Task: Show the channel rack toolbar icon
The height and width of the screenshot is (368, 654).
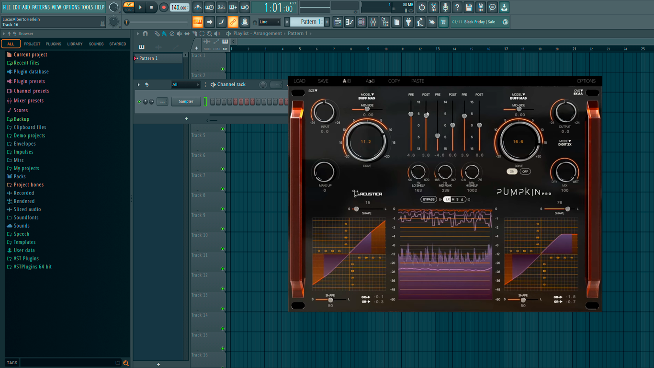Action: point(361,22)
